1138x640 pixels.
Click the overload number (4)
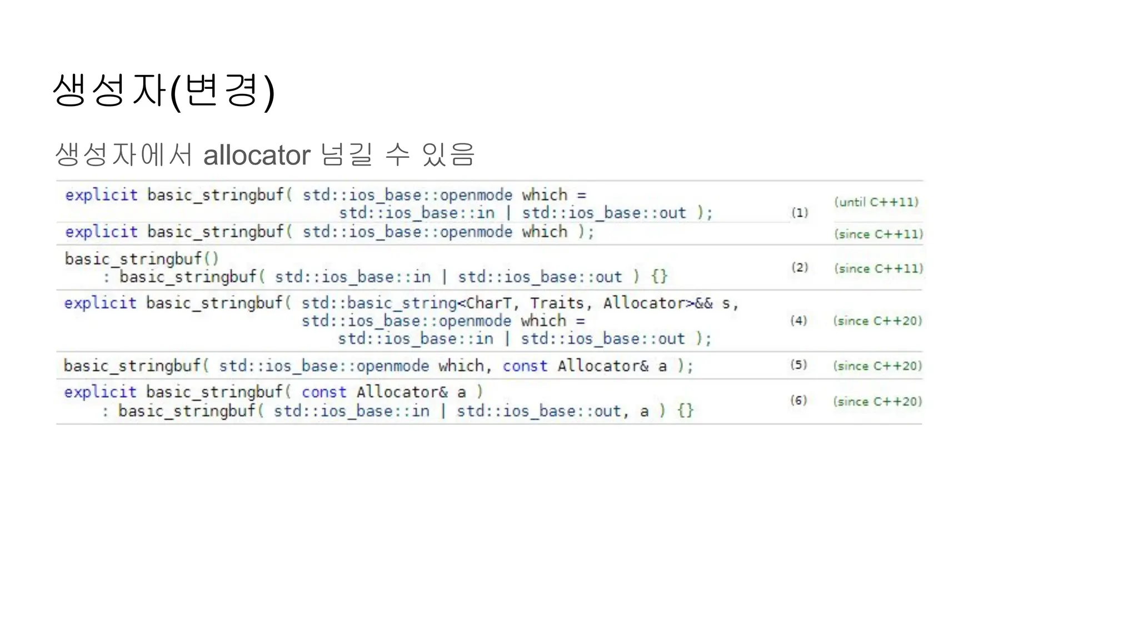798,321
